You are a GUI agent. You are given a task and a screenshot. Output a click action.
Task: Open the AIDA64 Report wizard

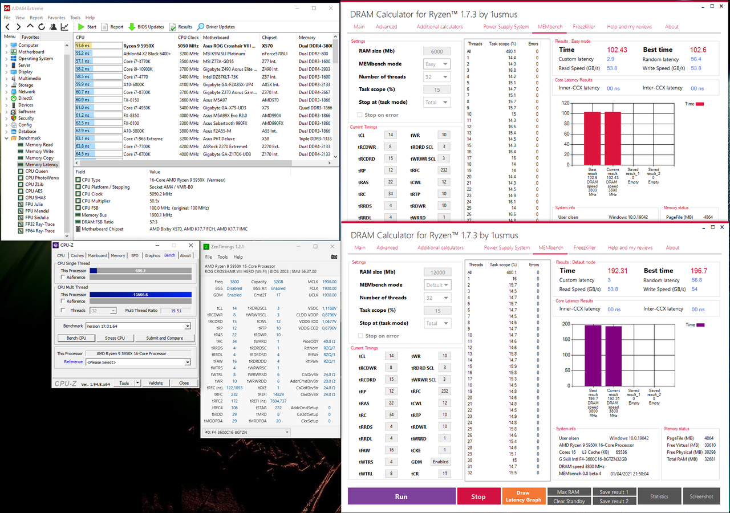pos(112,27)
